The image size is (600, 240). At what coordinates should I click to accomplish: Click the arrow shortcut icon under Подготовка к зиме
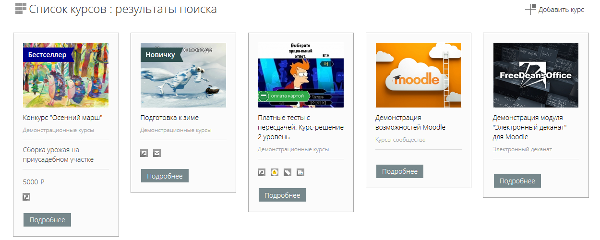pos(144,153)
